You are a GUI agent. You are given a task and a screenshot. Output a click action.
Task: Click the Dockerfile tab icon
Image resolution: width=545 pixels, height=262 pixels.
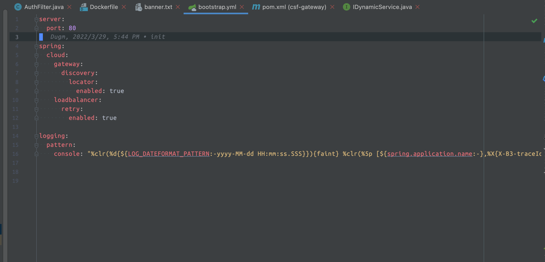tap(84, 7)
